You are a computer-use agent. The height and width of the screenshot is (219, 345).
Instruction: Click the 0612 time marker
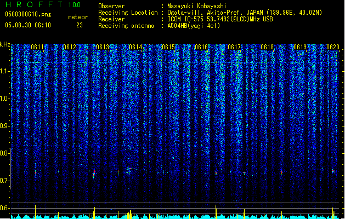[x=70, y=47]
